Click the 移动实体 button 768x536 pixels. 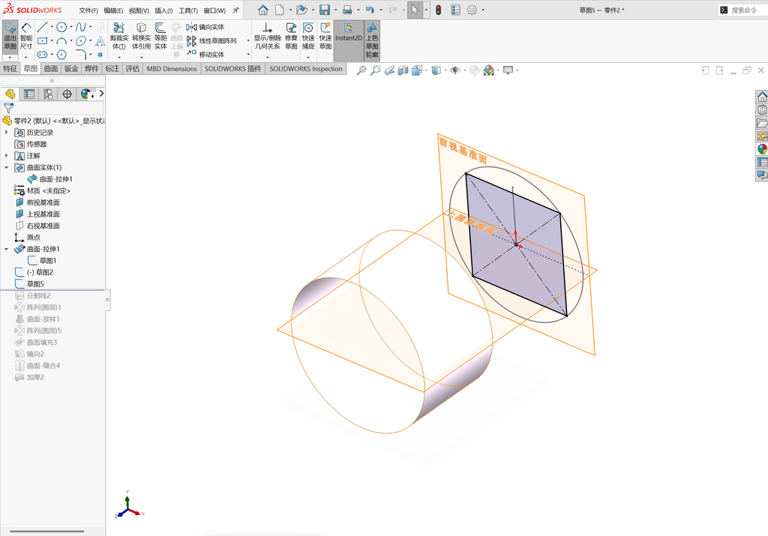point(205,54)
